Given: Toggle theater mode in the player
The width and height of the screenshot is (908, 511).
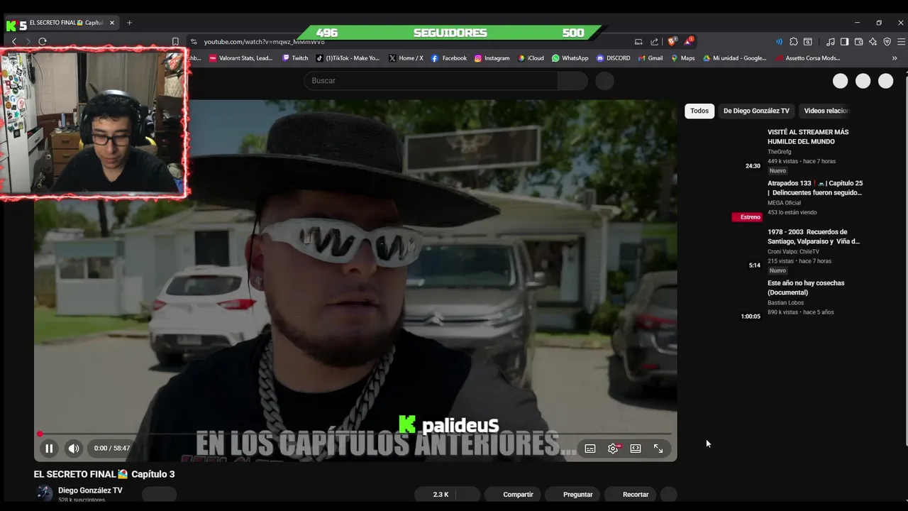Looking at the screenshot, I should pyautogui.click(x=636, y=449).
